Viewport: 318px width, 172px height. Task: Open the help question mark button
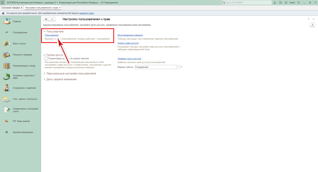click(312, 25)
